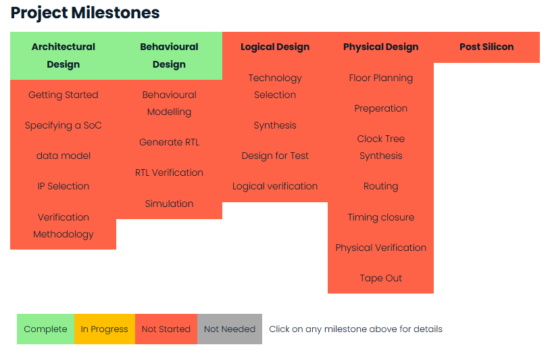The width and height of the screenshot is (550, 349).
Task: Select the Post Silicon milestone
Action: [486, 47]
